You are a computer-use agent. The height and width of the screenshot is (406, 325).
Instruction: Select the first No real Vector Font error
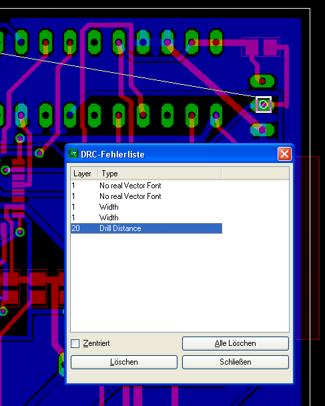tap(146, 186)
